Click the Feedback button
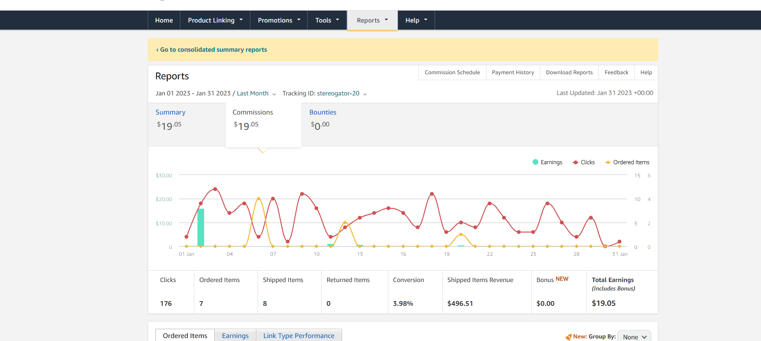Image resolution: width=761 pixels, height=341 pixels. tap(616, 73)
